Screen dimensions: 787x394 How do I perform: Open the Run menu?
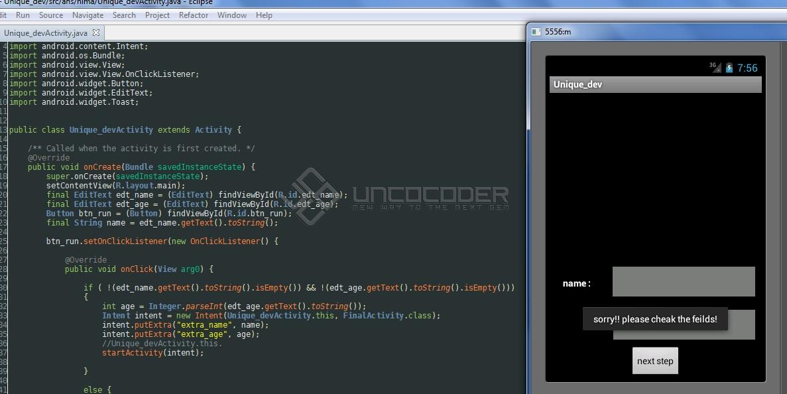(23, 15)
